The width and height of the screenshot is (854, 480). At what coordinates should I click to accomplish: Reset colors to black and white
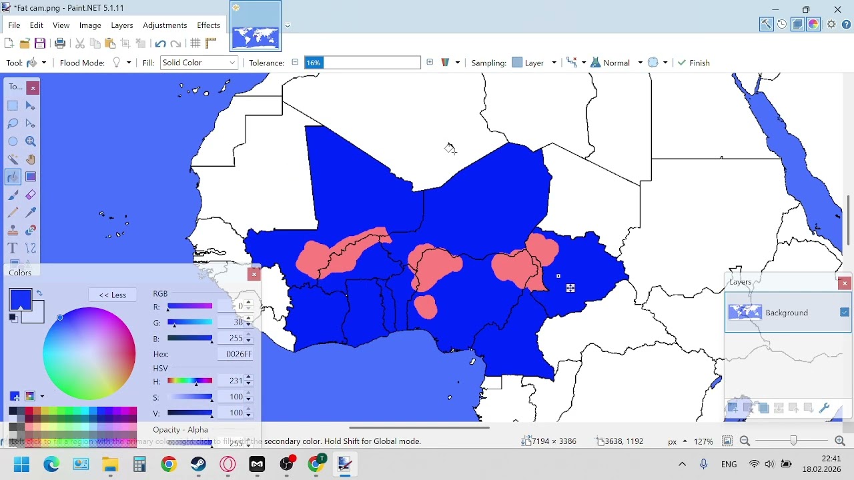[13, 318]
